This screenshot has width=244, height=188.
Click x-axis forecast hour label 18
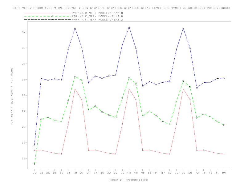tap(75, 173)
